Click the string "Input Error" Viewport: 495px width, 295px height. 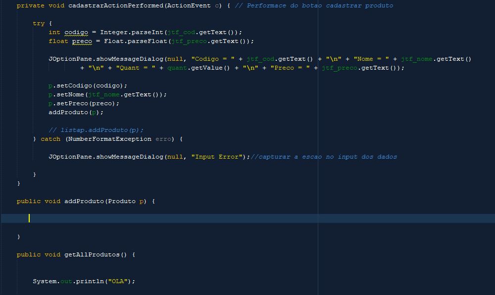(217, 157)
